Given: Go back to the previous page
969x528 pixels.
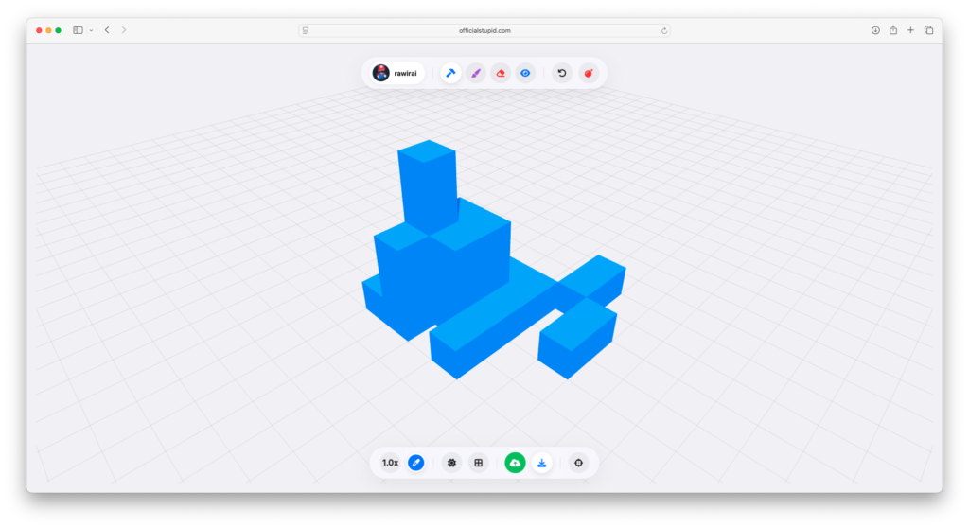Looking at the screenshot, I should pyautogui.click(x=107, y=30).
